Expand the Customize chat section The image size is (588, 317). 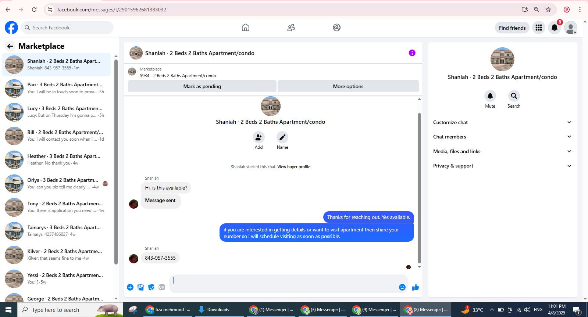tap(502, 122)
